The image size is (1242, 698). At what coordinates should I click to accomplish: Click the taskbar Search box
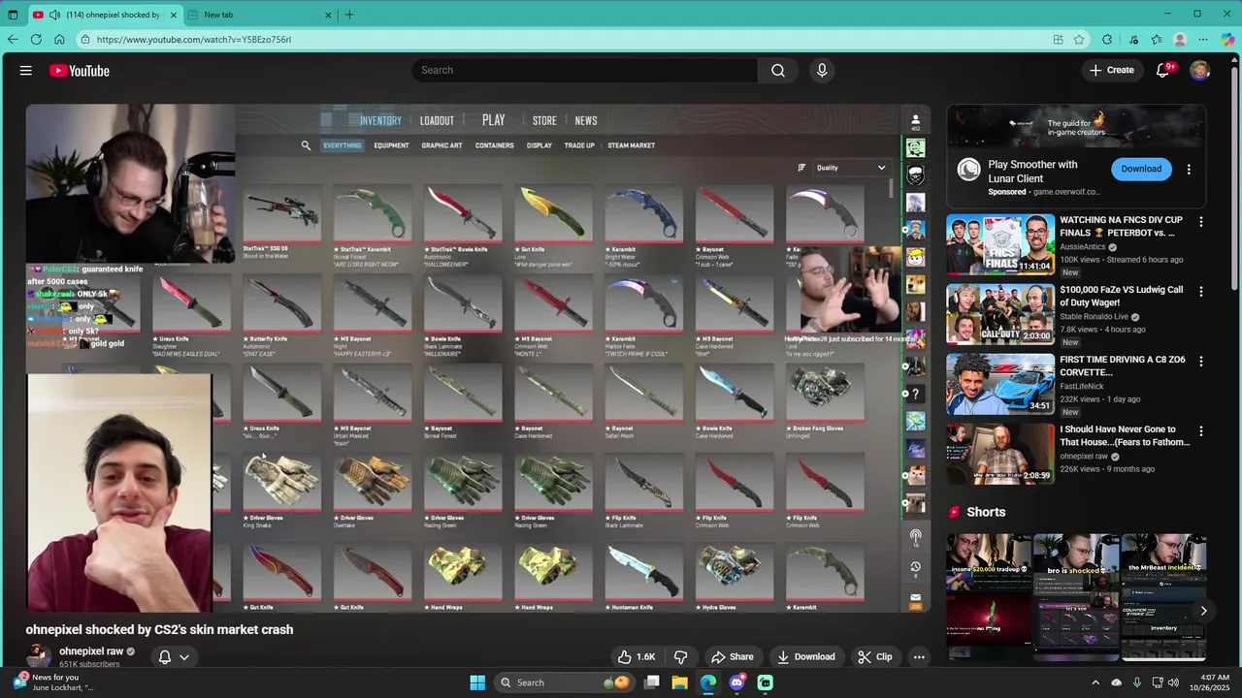coord(563,682)
